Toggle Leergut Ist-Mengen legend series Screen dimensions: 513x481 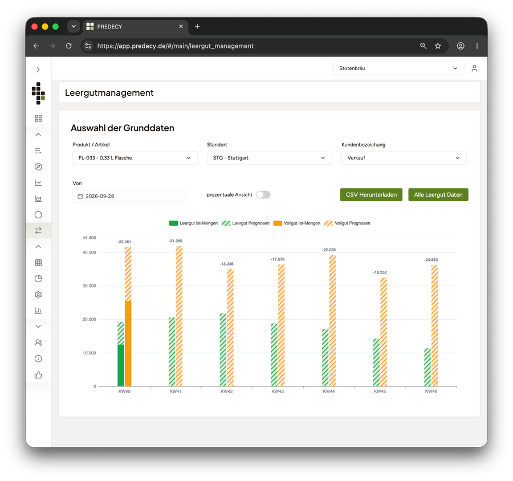click(x=193, y=223)
